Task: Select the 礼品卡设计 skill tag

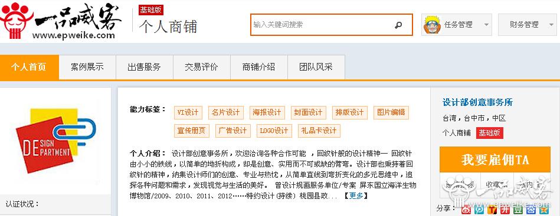Action: tap(319, 131)
